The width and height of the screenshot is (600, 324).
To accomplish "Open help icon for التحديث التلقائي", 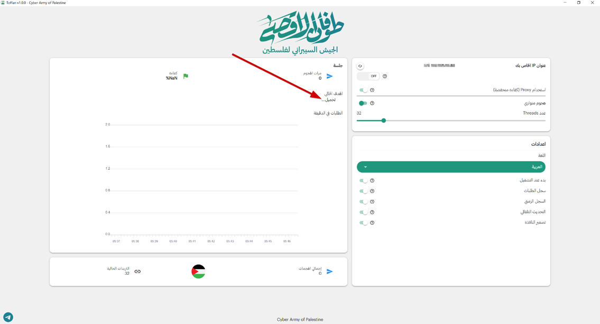I will (372, 212).
